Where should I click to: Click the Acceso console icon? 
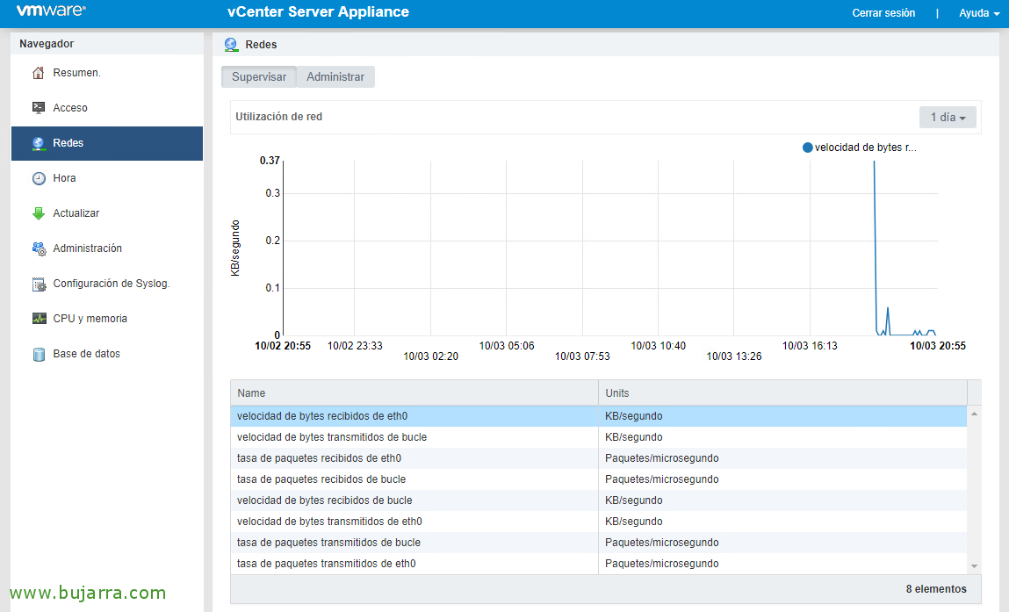(39, 107)
